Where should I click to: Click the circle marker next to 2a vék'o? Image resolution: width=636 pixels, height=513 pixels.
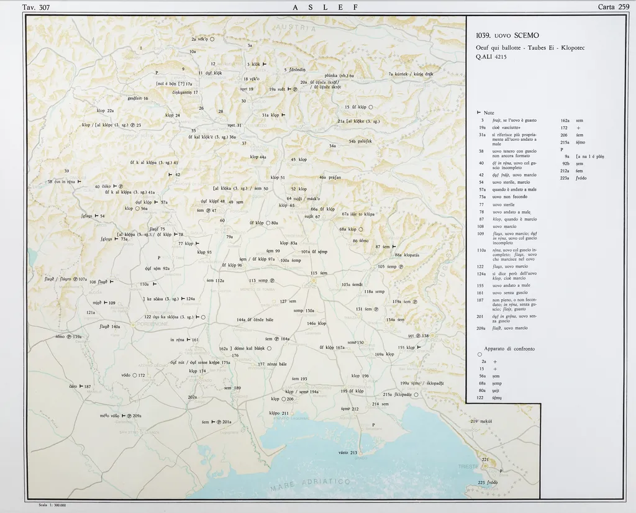point(212,39)
